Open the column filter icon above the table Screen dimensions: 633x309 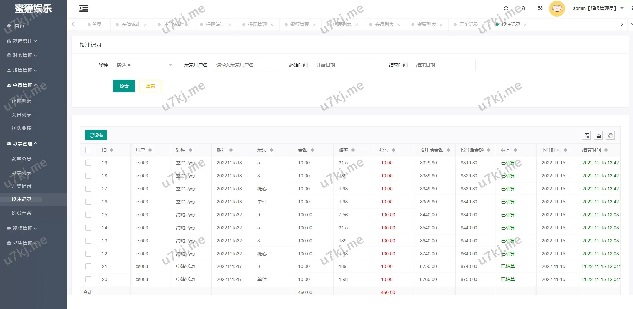tap(587, 135)
